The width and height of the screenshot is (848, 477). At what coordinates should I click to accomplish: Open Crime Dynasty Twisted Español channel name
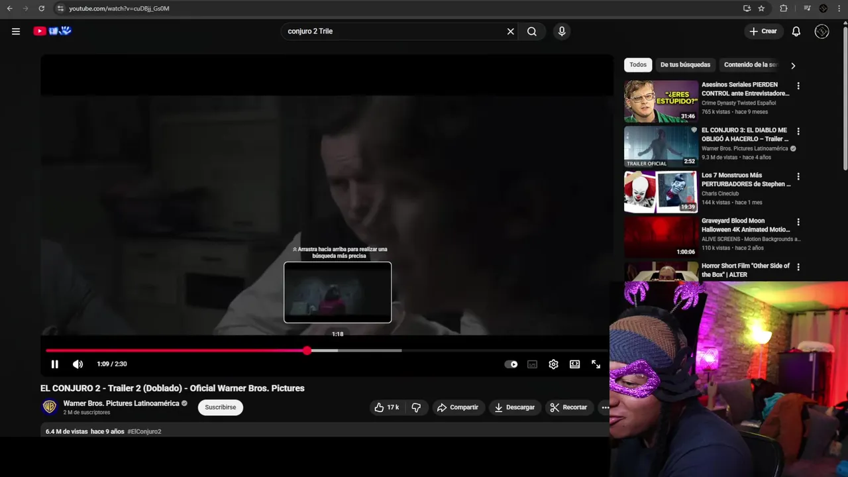pyautogui.click(x=739, y=103)
